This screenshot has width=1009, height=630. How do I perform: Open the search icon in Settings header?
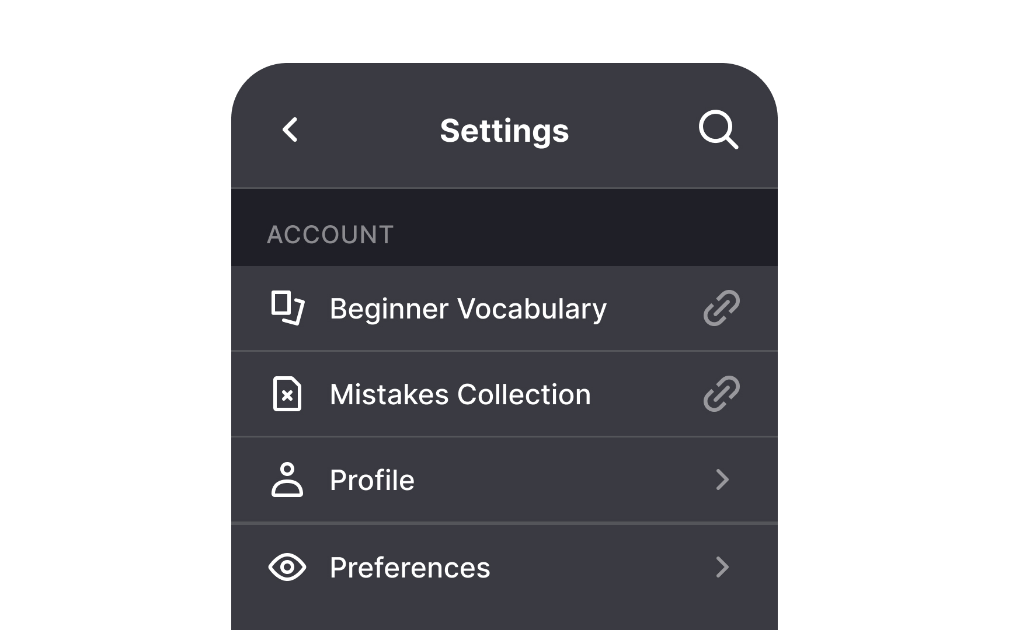click(719, 130)
